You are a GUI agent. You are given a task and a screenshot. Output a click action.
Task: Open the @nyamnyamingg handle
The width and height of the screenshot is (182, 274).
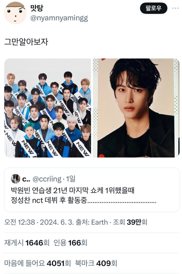pyautogui.click(x=59, y=18)
